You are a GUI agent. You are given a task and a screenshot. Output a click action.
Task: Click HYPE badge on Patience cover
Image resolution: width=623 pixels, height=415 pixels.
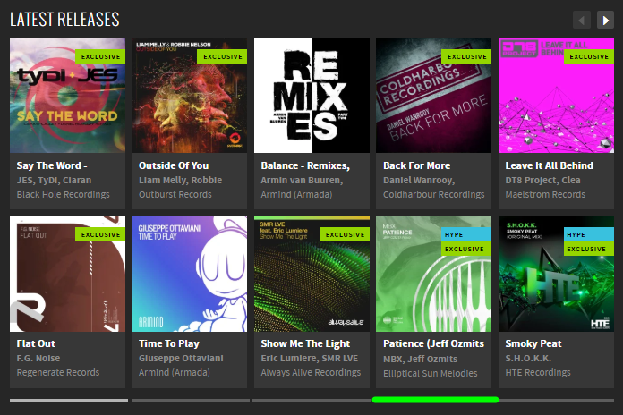(466, 234)
